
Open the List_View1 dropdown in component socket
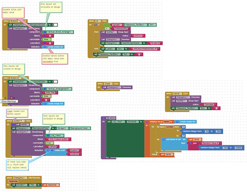pos(57,135)
